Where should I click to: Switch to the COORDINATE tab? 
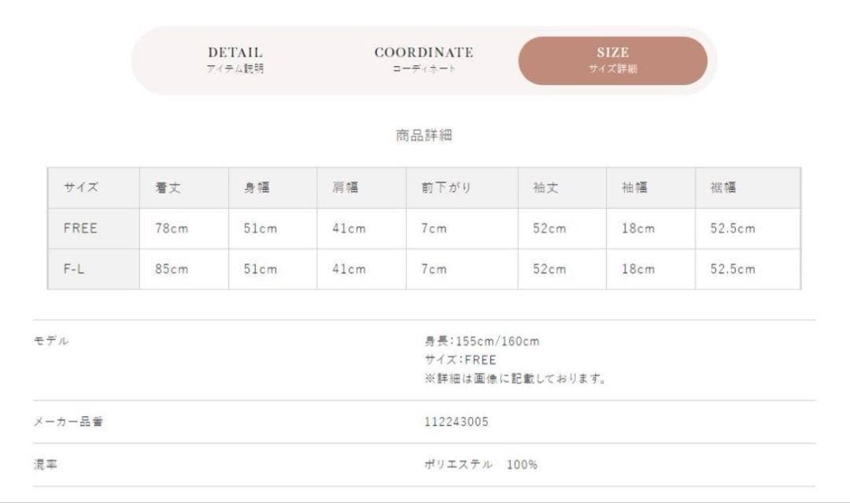point(423,60)
